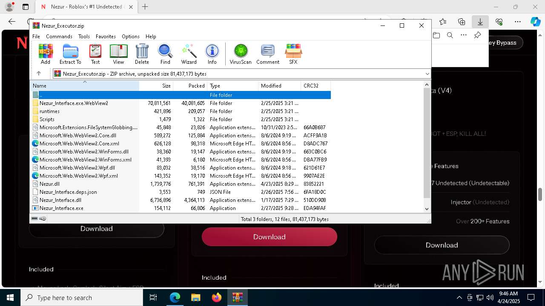Viewport: 545px width, 306px height.
Task: Open the Windows Start menu
Action: coord(10,297)
